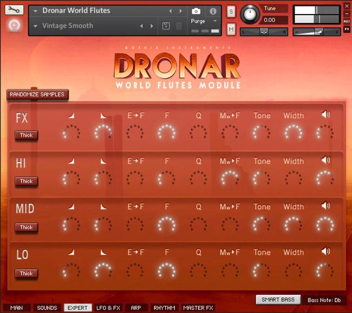
Task: Select previous snapshot arrow
Action: (141, 26)
